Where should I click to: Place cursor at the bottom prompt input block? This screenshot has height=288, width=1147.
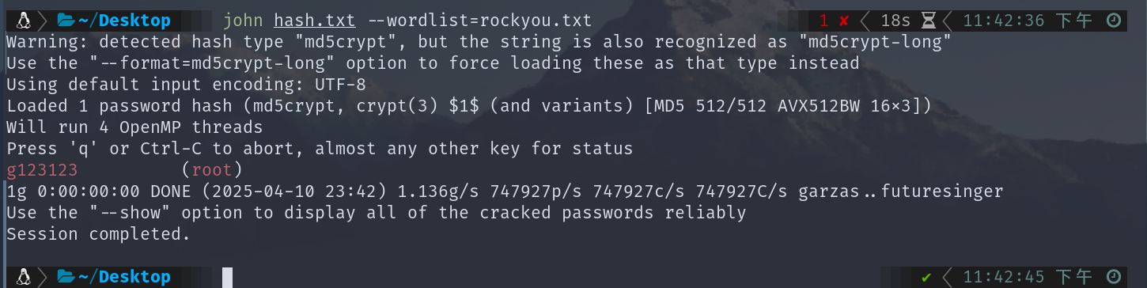tap(228, 277)
